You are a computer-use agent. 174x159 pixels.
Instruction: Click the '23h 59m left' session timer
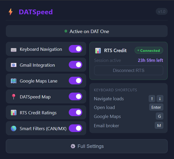[x=150, y=60]
